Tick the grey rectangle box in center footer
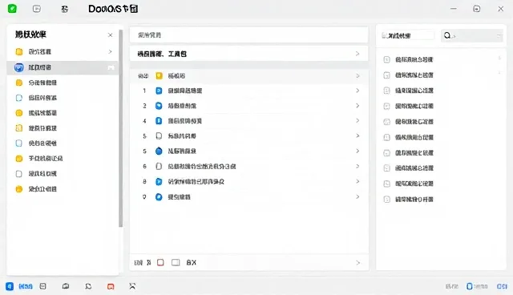This screenshot has width=513, height=295. click(176, 262)
